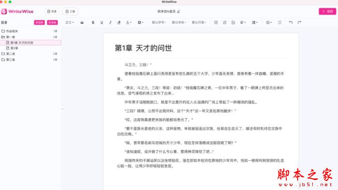
Task: Apply blockquote formatting with the quote icon
Action: click(x=82, y=22)
